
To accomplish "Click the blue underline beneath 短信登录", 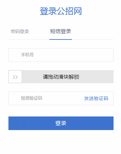I will [61, 39].
